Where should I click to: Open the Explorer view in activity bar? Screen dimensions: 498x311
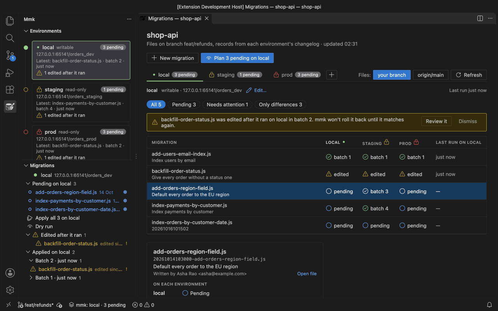10,21
